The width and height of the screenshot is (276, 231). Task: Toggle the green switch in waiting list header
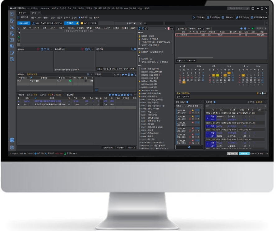[x=253, y=28]
